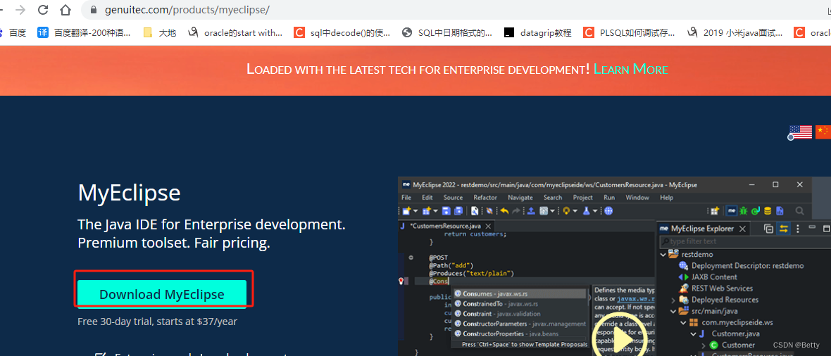
Task: Select the REST Web Services tree item
Action: tap(722, 288)
